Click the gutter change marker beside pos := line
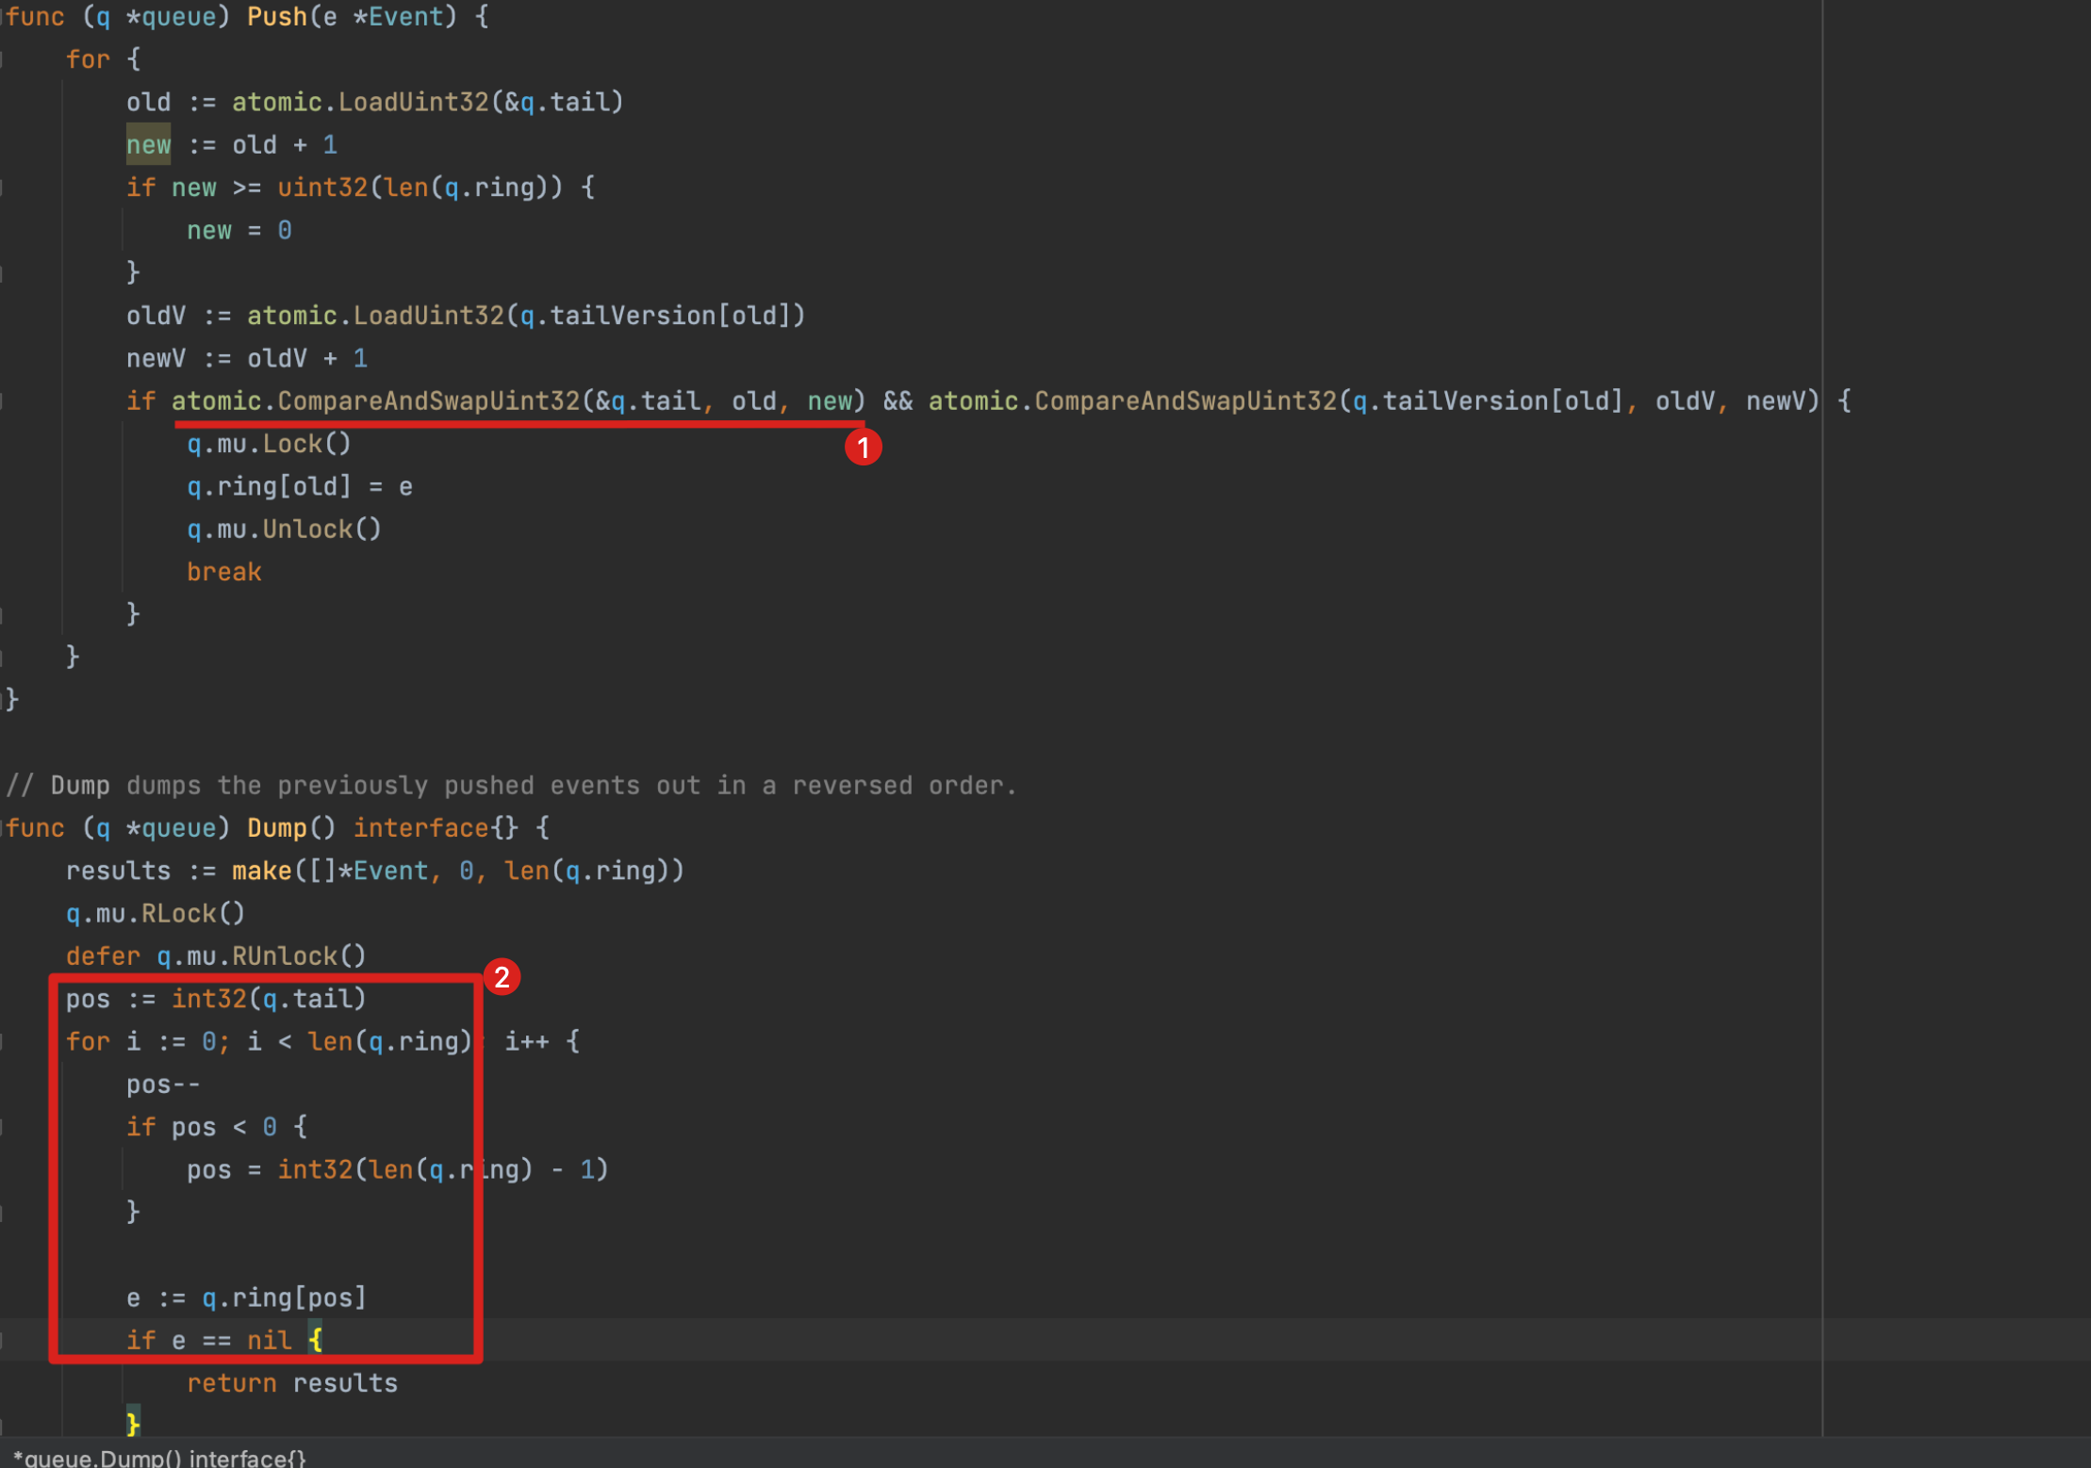 [4, 998]
